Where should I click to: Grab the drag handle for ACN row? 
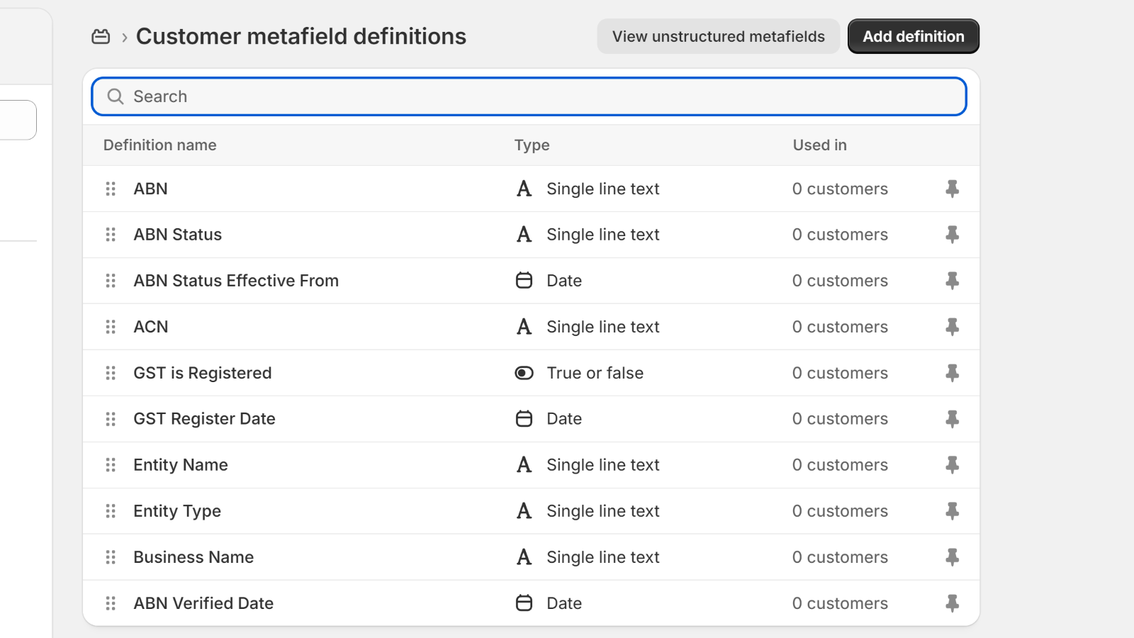pyautogui.click(x=111, y=327)
